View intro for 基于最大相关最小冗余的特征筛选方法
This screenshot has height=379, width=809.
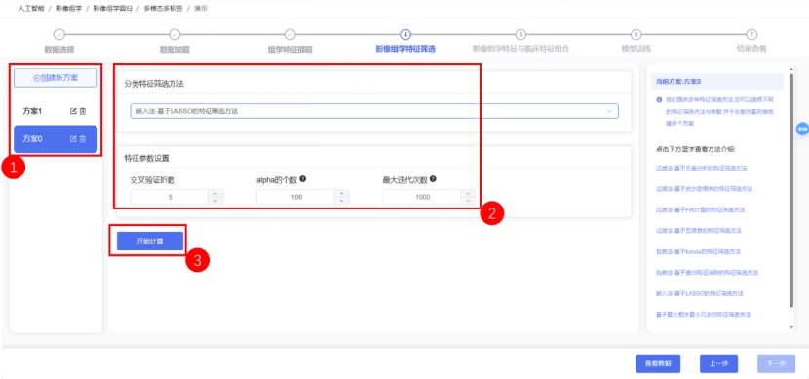pos(703,314)
